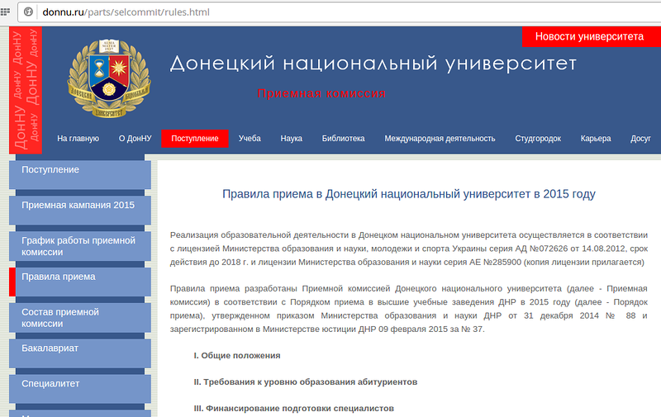Open the О ДонНУ menu item
Screen dimensions: 661x417
pos(135,139)
